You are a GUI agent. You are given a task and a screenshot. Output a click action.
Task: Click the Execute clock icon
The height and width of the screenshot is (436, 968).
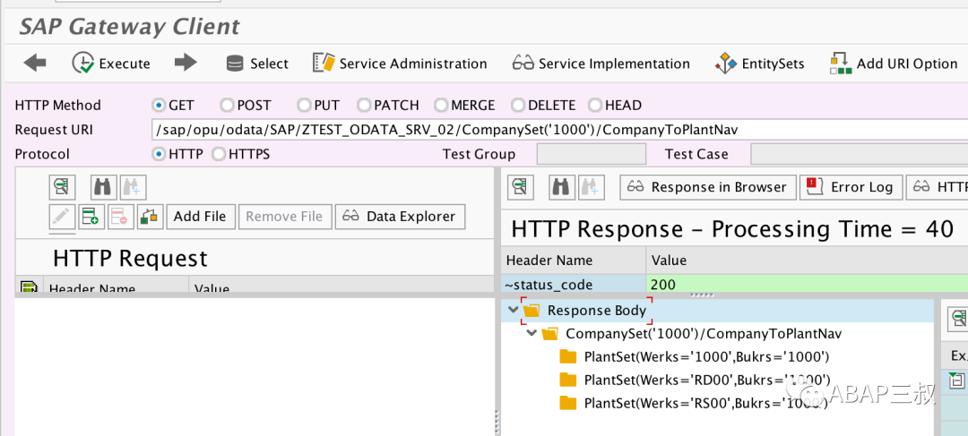[82, 63]
